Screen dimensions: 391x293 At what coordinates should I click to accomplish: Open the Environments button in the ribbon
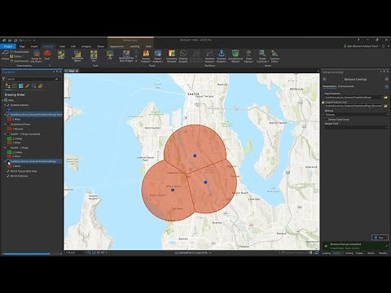point(20,61)
